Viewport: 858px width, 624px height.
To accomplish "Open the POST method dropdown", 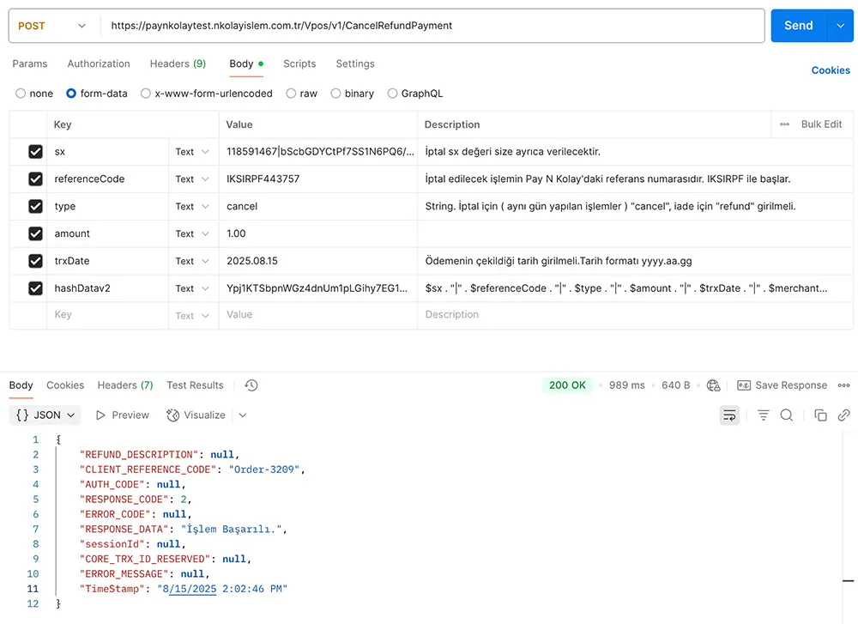I will (52, 26).
